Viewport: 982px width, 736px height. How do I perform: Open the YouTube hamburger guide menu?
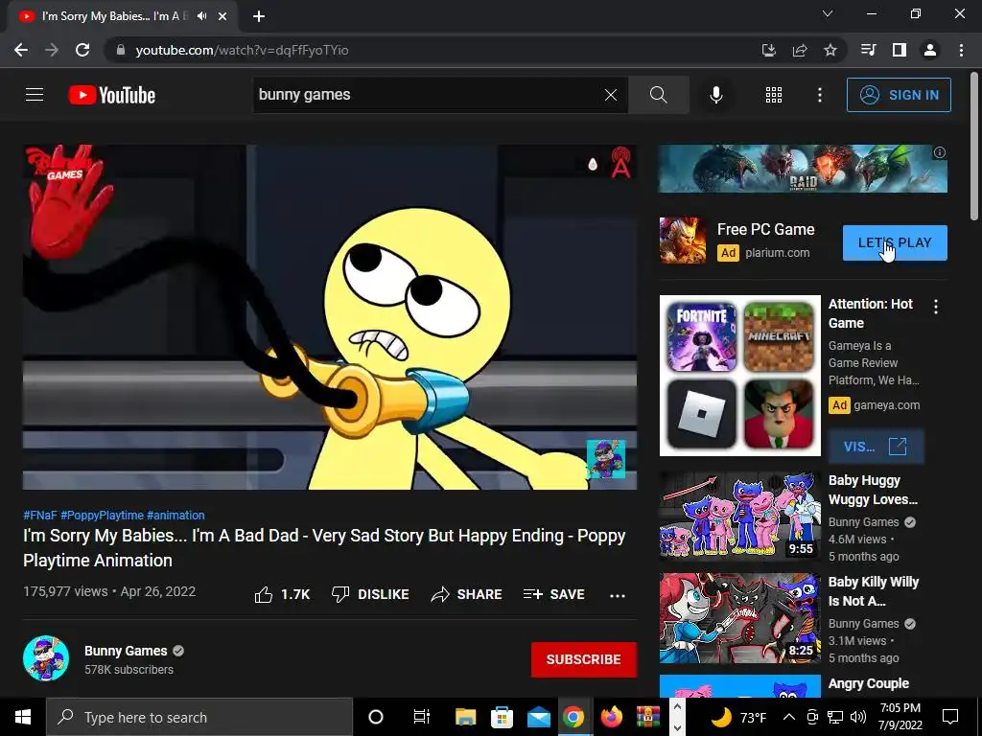point(35,95)
